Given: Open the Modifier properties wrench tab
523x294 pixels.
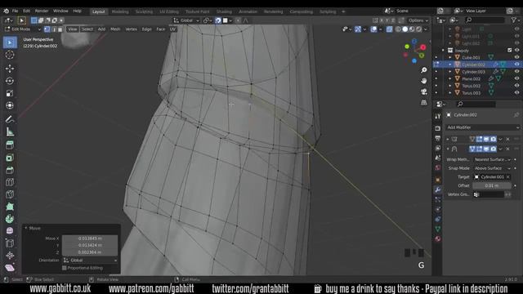Looking at the screenshot, I should point(438,189).
